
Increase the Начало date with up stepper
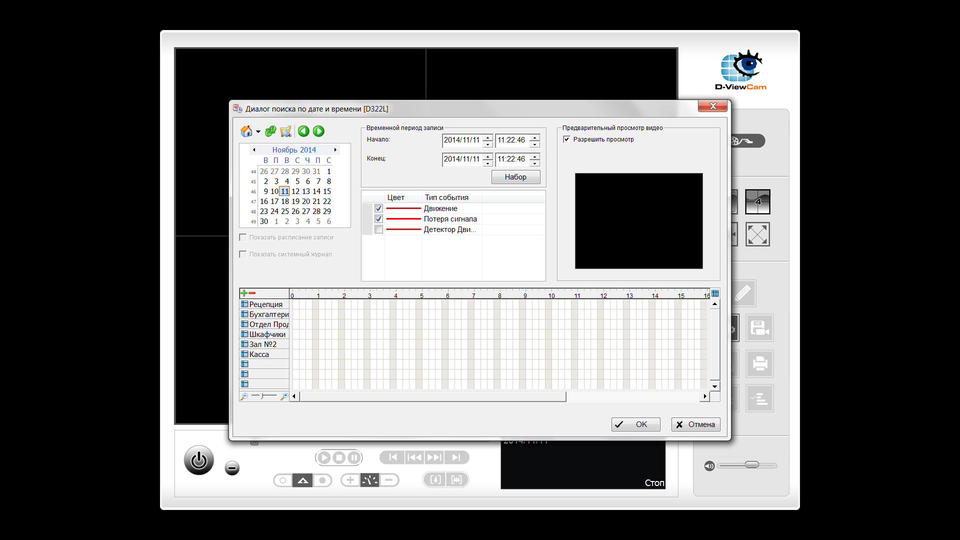coord(487,137)
